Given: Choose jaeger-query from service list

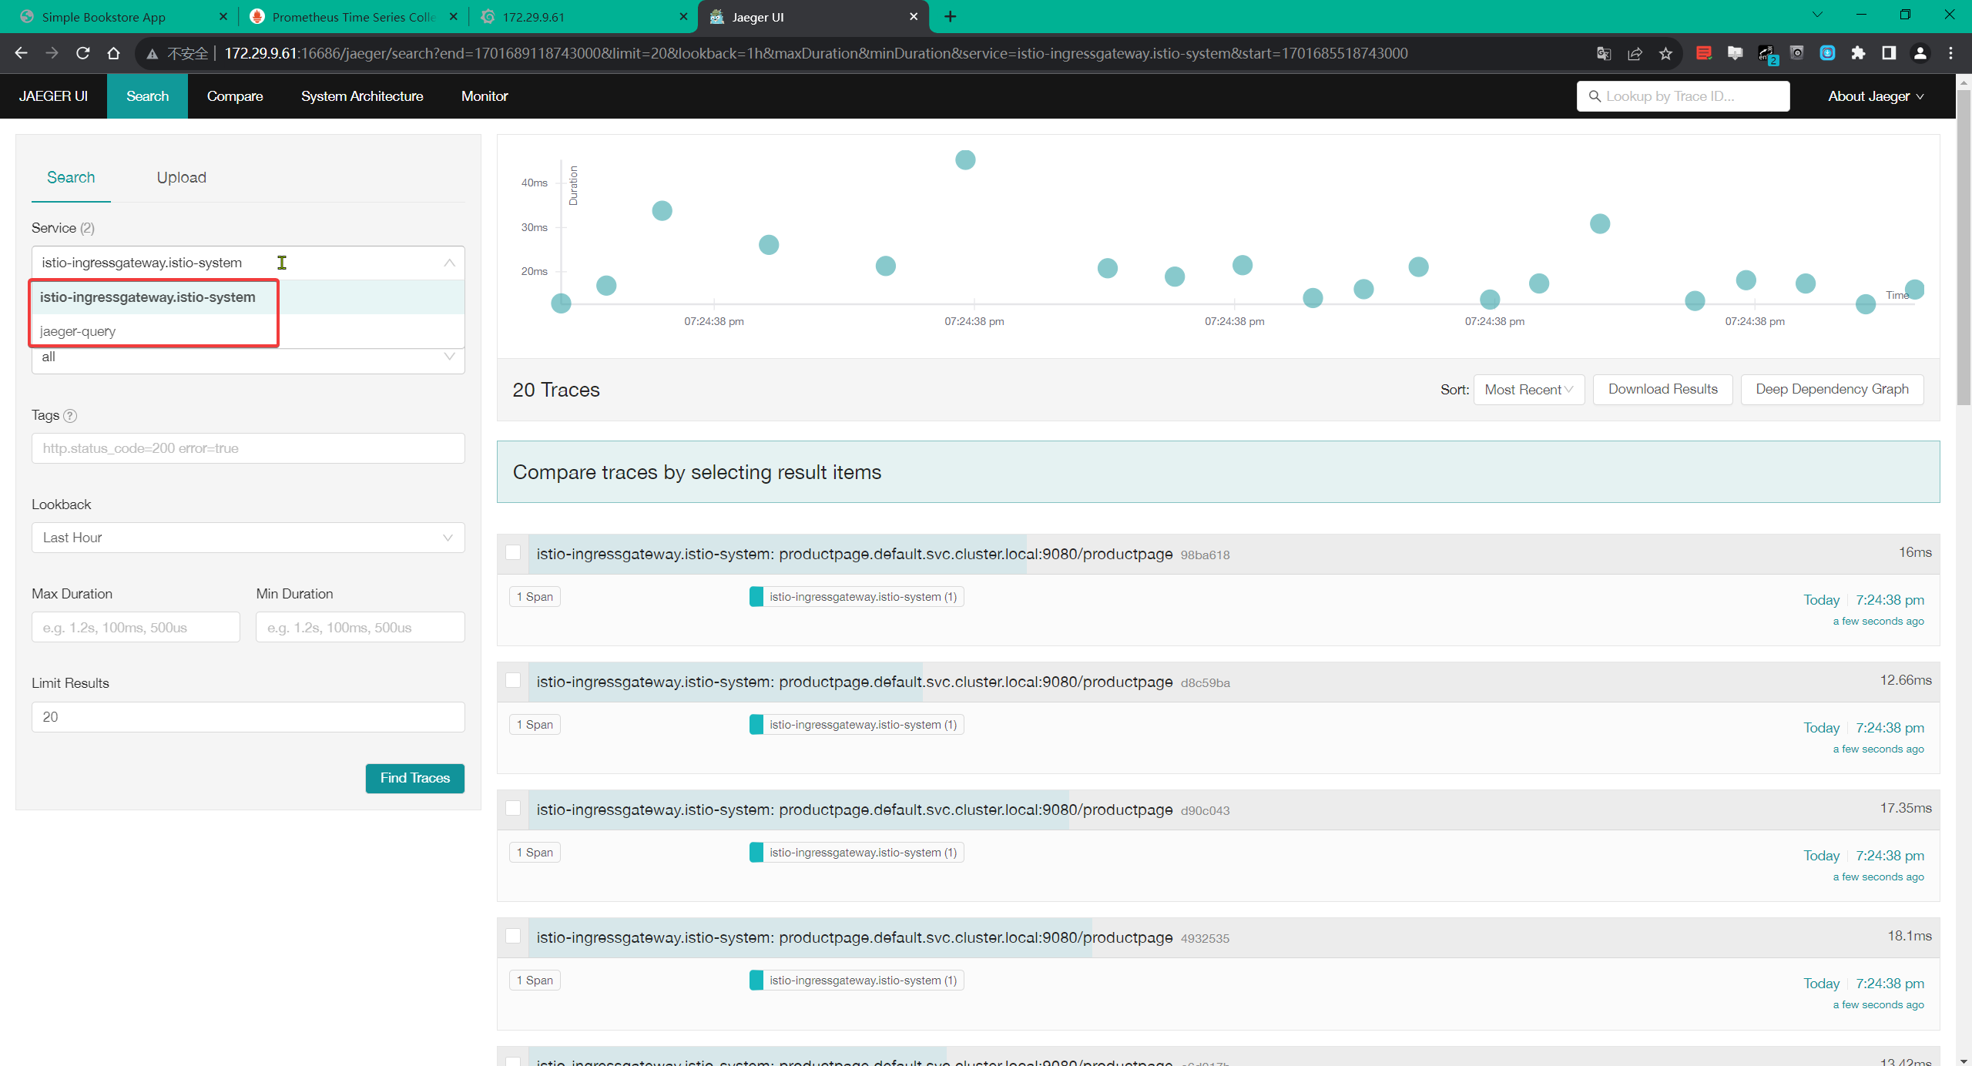Looking at the screenshot, I should tap(248, 331).
